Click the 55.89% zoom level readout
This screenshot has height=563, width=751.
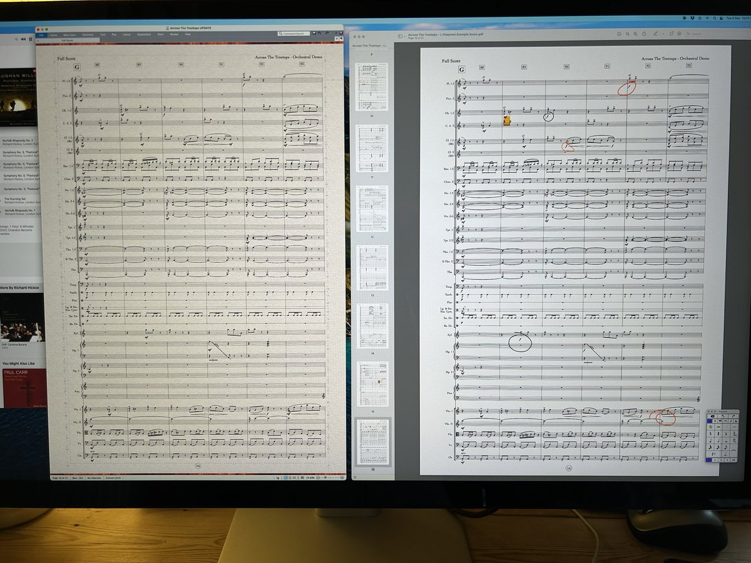point(310,479)
